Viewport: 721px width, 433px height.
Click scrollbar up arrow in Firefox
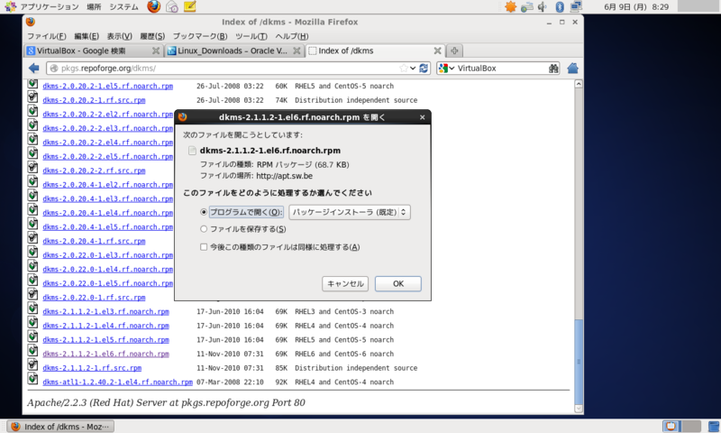(x=579, y=84)
